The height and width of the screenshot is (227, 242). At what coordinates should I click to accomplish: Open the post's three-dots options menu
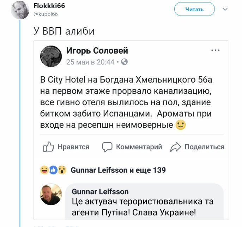215,50
